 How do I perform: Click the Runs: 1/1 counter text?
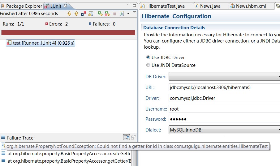[13, 24]
